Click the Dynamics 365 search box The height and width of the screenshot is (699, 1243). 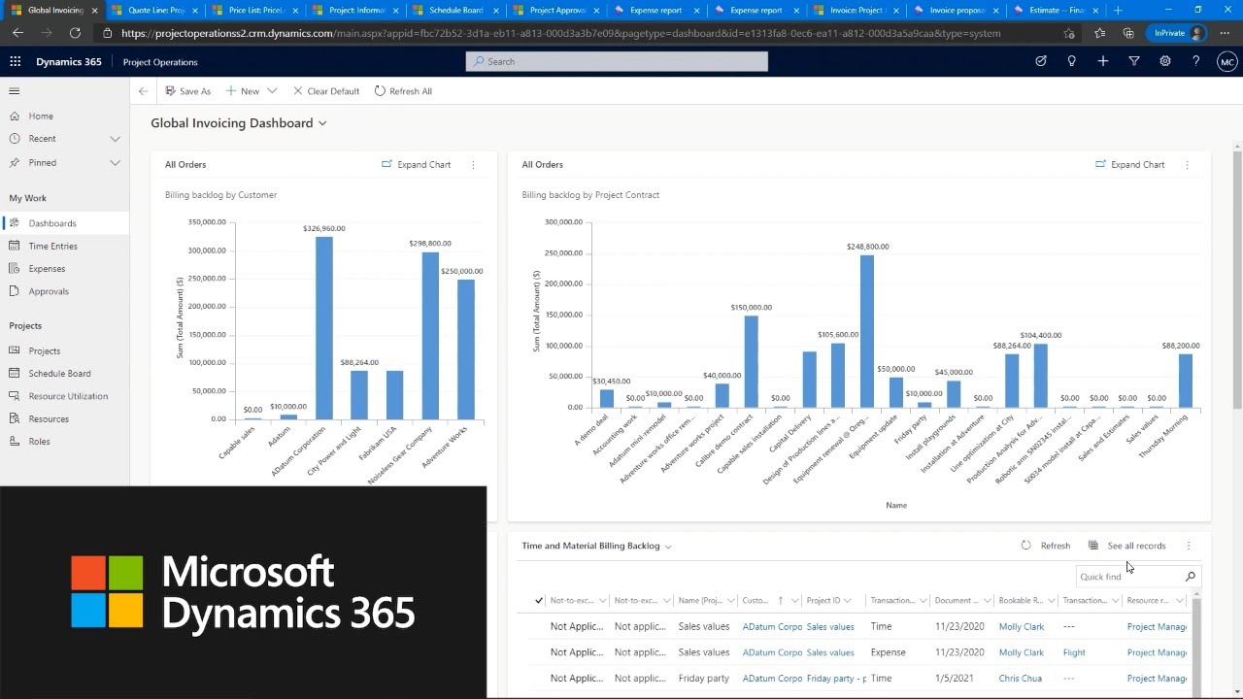click(617, 61)
